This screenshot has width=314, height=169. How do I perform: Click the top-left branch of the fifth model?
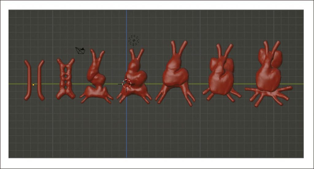click(173, 47)
